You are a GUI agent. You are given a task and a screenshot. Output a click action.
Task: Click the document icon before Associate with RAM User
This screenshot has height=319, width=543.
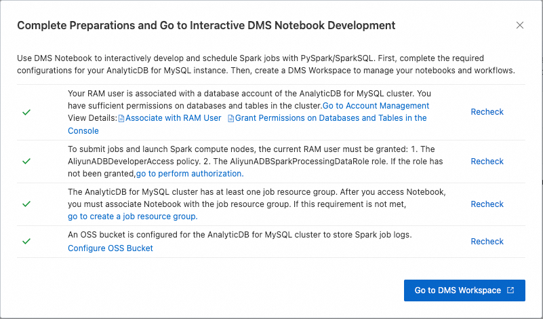[122, 118]
